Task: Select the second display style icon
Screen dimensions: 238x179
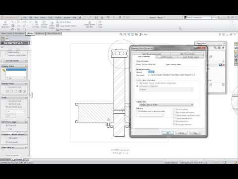Action: [11, 91]
